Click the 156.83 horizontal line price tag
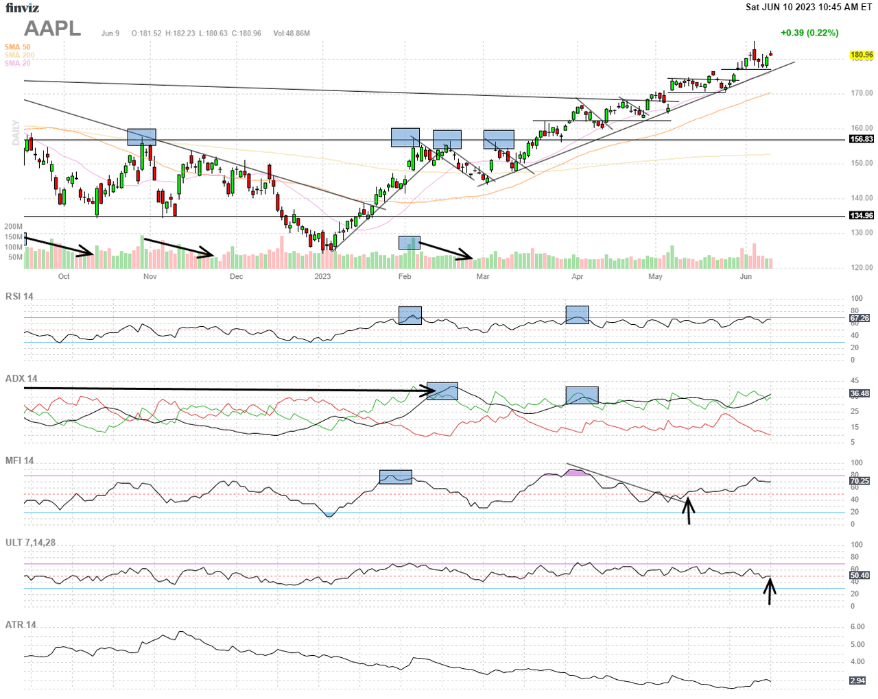The image size is (878, 699). (x=862, y=139)
